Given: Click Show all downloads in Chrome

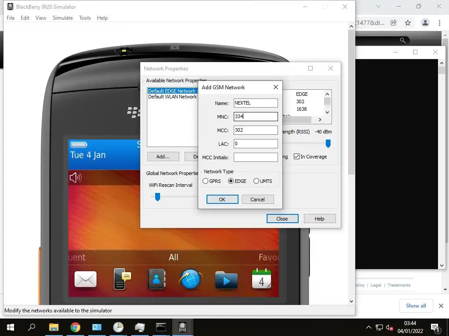Looking at the screenshot, I should 416,306.
